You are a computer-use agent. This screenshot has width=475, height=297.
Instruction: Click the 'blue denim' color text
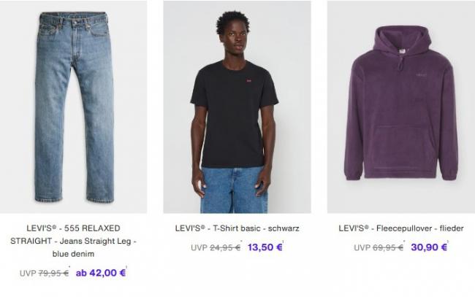(x=73, y=254)
